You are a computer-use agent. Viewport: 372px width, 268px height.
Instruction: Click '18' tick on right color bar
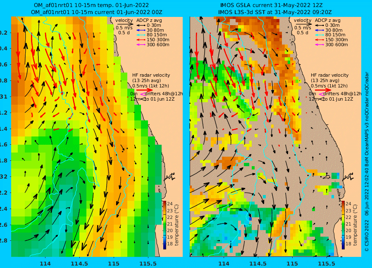click(x=348, y=244)
